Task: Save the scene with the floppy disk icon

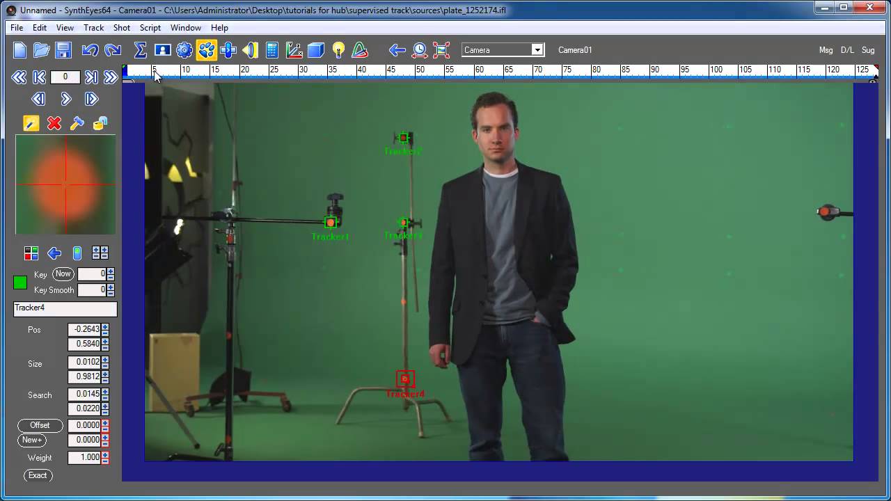Action: tap(63, 50)
